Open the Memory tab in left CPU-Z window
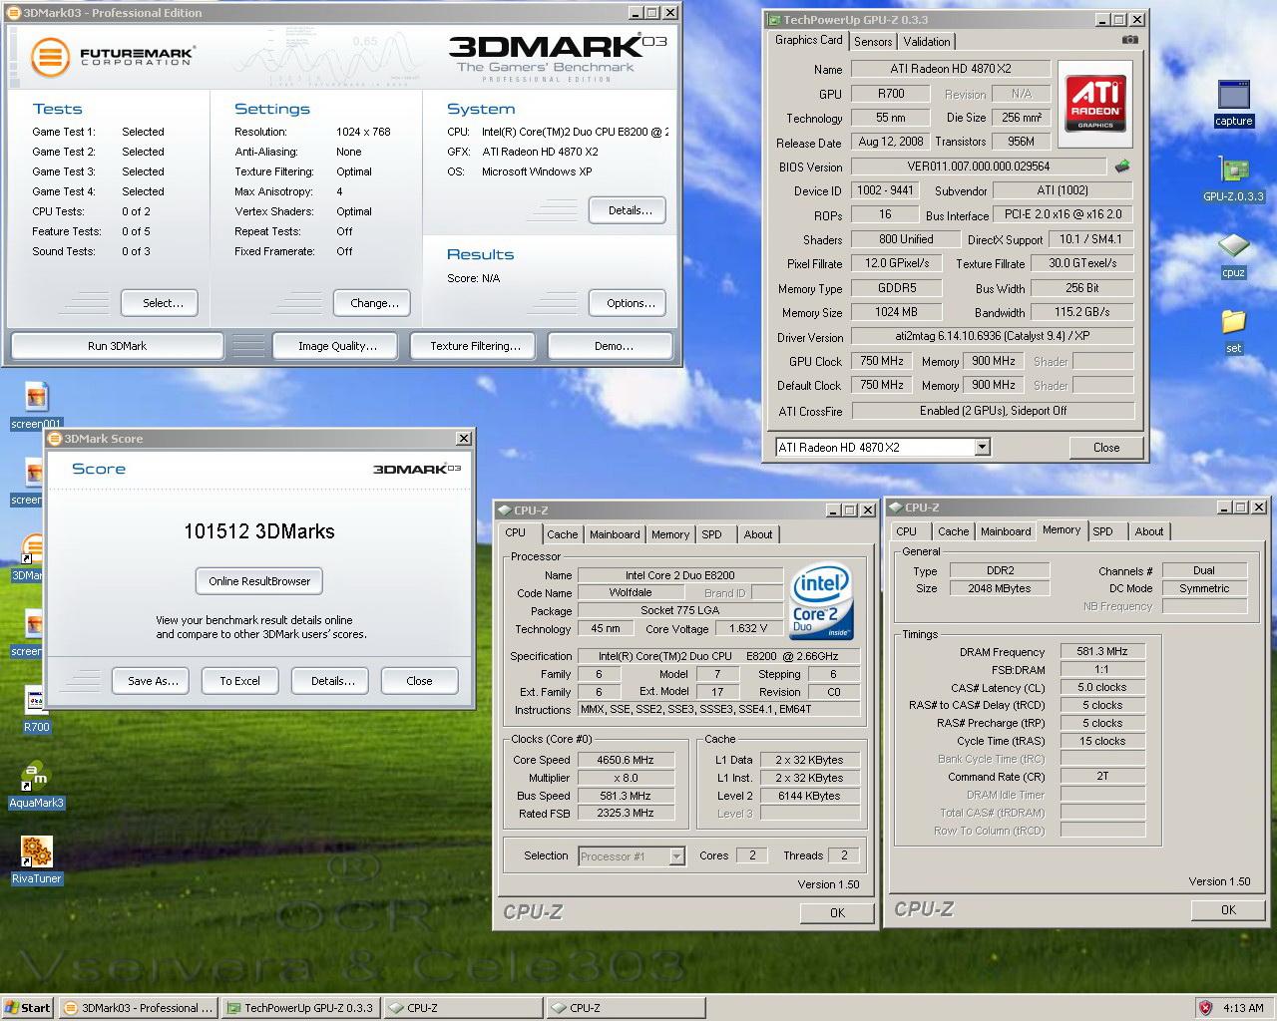This screenshot has height=1021, width=1277. click(670, 534)
